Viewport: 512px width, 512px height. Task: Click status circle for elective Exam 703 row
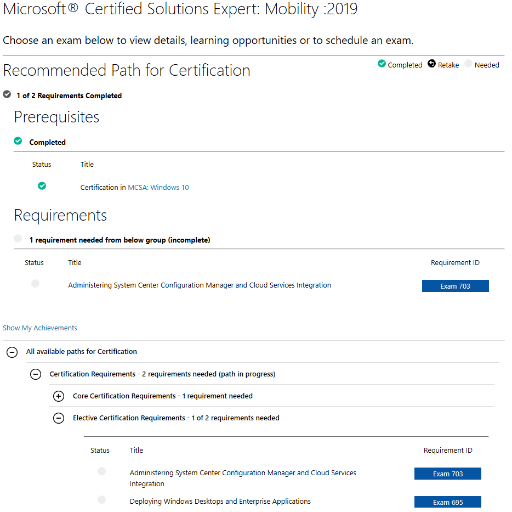click(x=101, y=471)
